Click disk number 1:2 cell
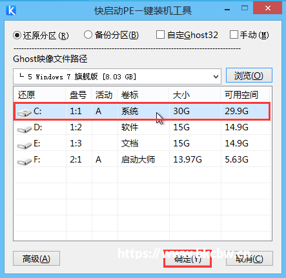This screenshot has width=286, height=278. click(76, 128)
